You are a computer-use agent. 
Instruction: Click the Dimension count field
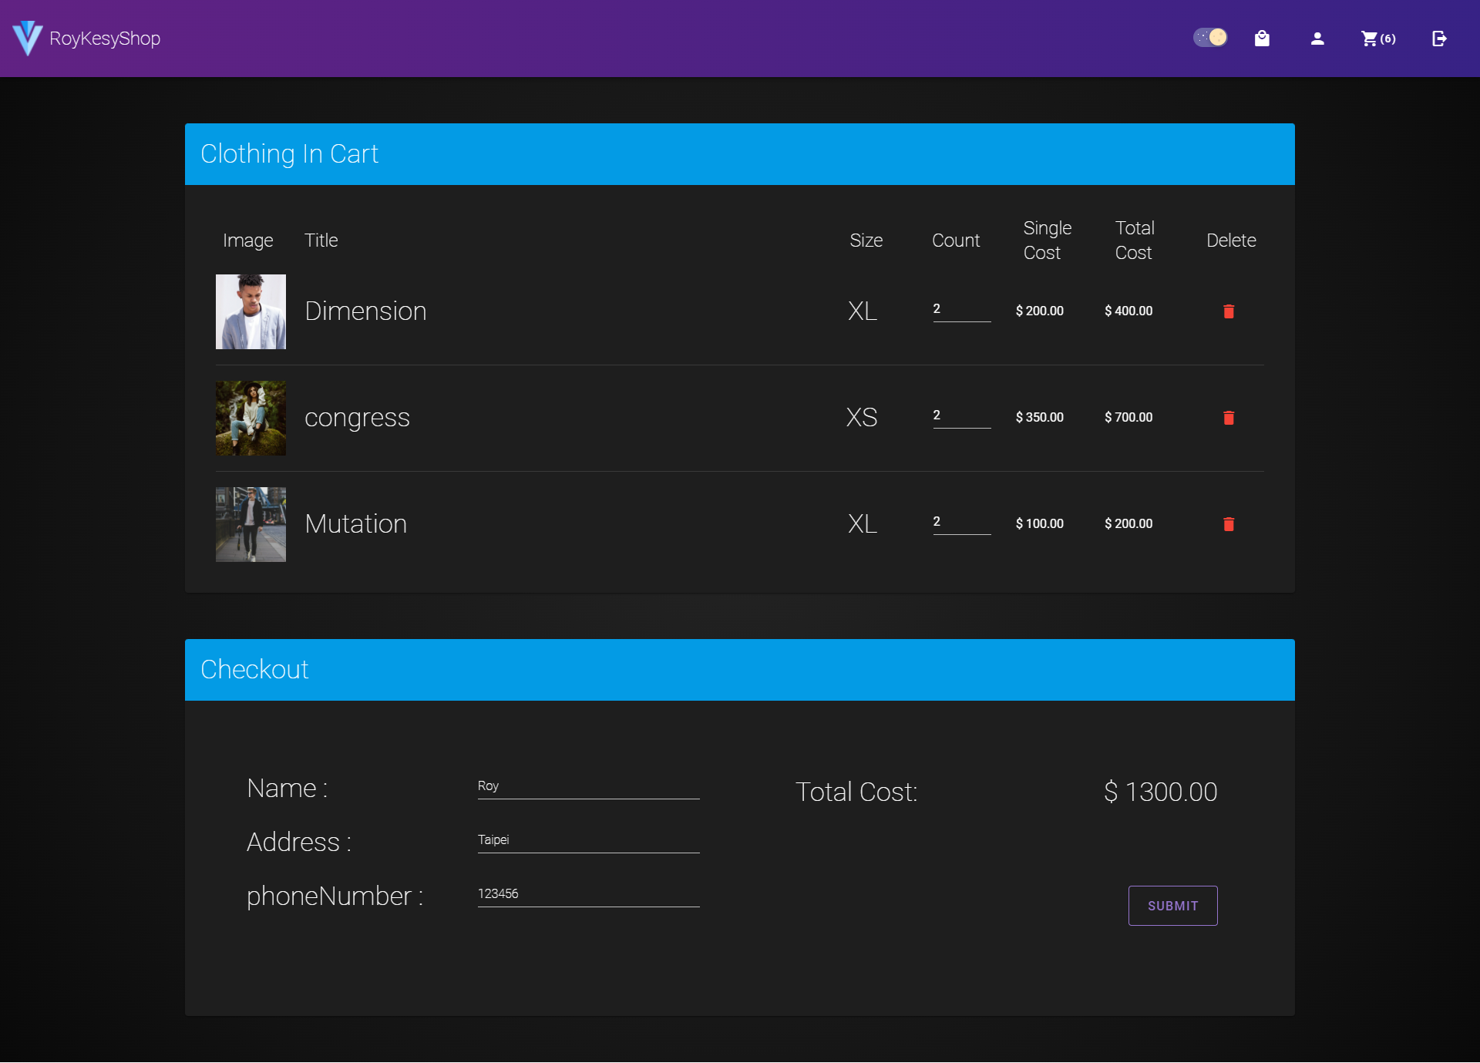[961, 310]
